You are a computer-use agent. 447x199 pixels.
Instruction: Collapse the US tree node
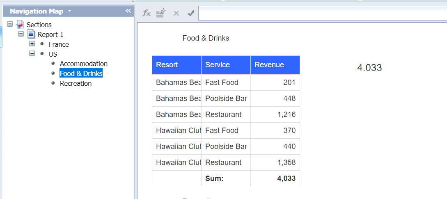coord(32,54)
